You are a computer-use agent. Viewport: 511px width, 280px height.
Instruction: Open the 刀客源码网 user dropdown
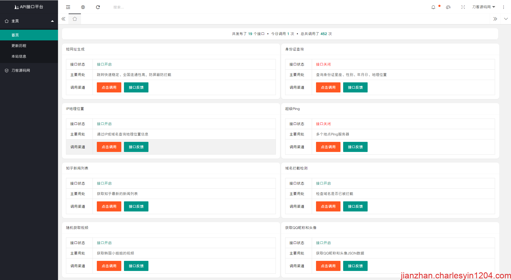(484, 7)
